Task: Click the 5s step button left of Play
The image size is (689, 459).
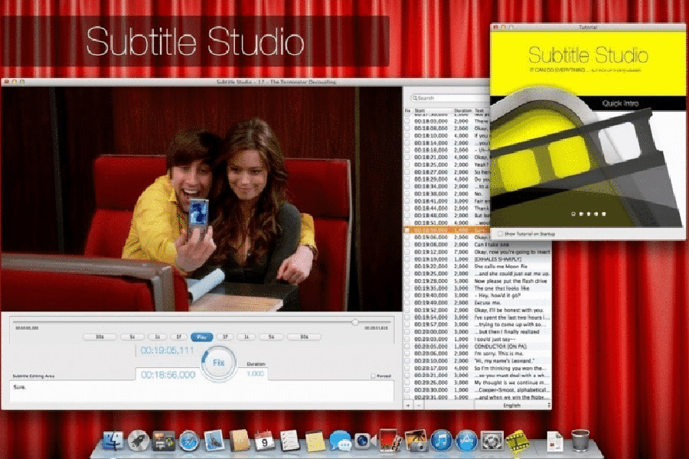Action: [x=132, y=337]
